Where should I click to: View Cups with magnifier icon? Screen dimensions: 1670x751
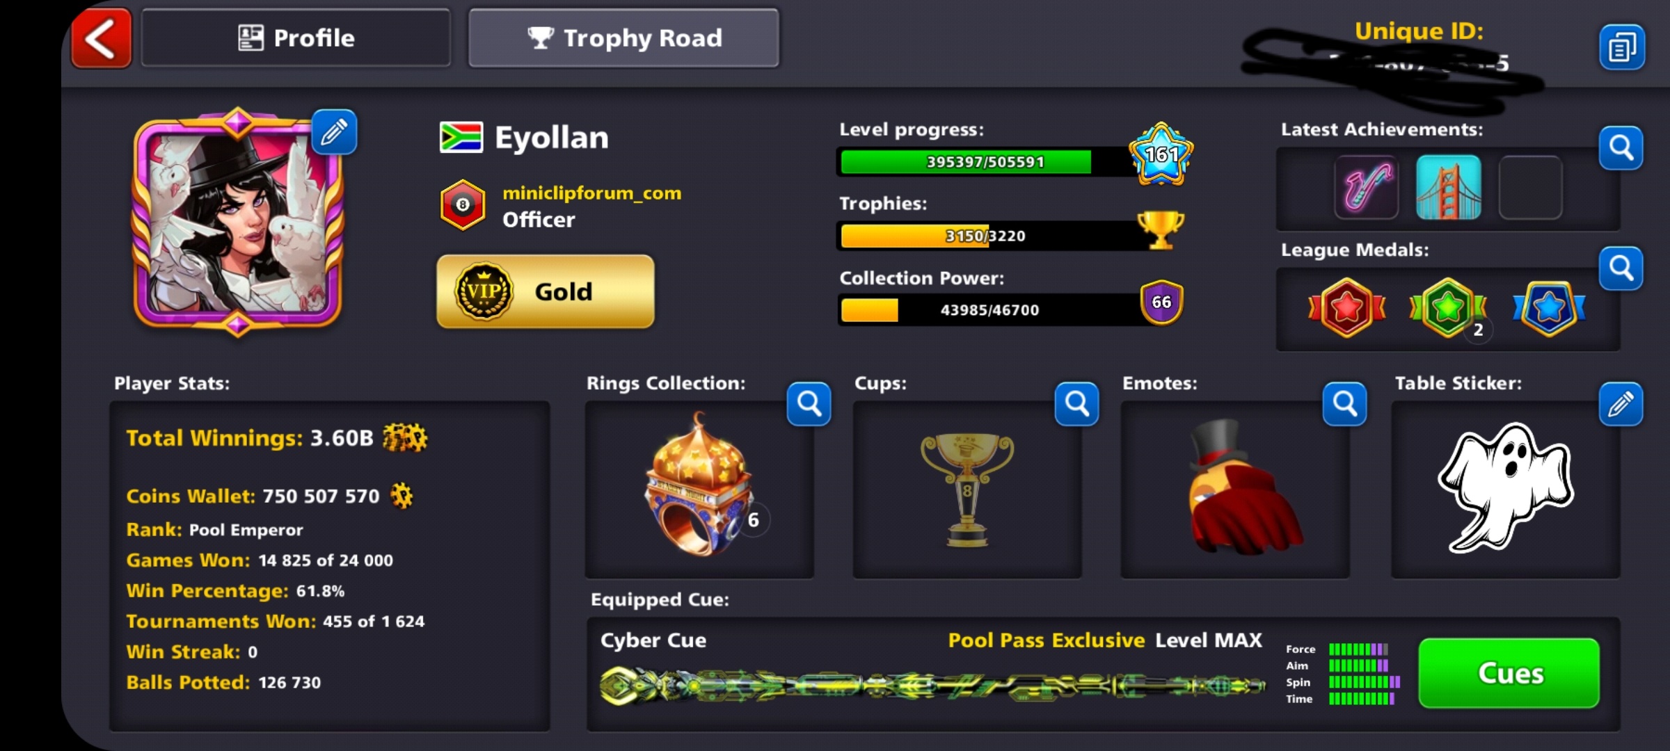coord(1077,403)
